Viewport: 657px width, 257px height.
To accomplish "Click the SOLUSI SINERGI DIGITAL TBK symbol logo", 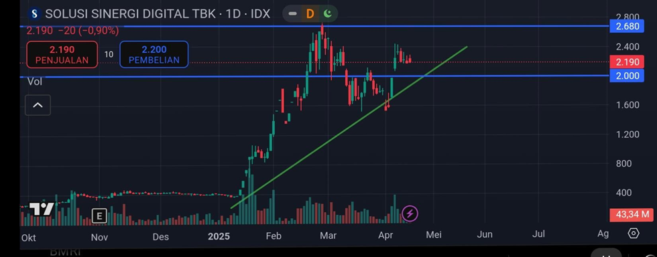I will [34, 14].
